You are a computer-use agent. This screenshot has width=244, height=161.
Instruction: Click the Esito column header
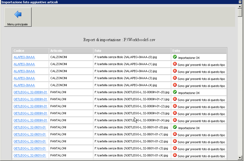[x=199, y=51]
